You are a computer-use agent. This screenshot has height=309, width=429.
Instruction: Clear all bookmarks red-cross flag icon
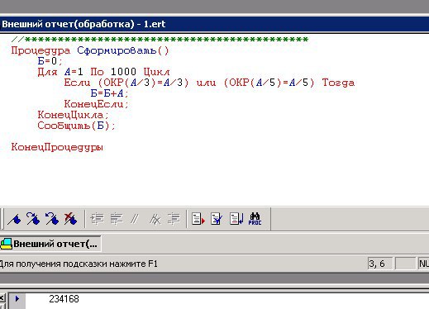point(70,219)
